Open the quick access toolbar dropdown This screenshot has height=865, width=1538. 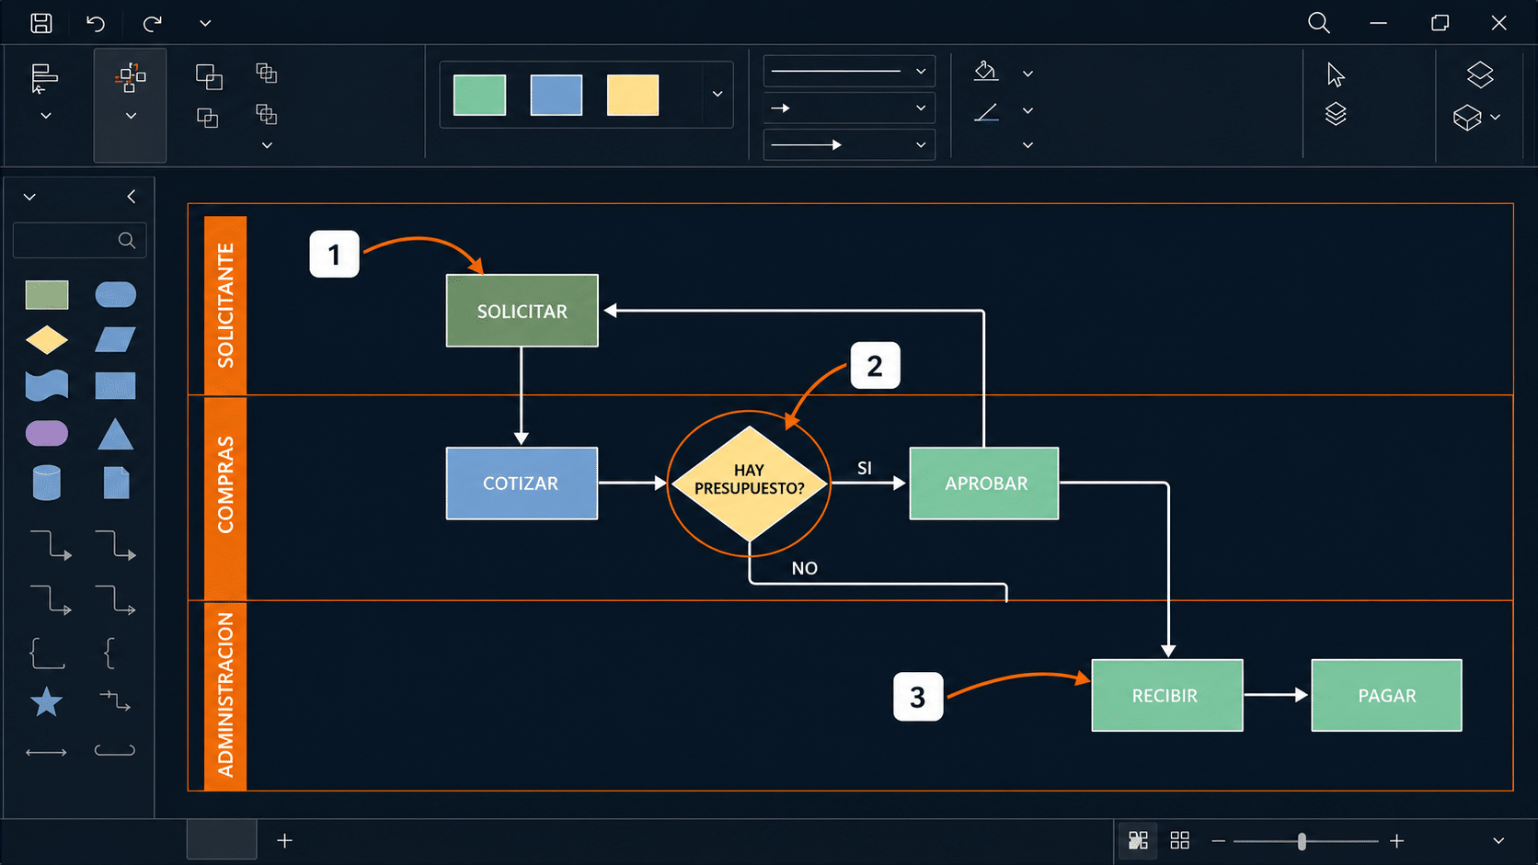point(205,23)
